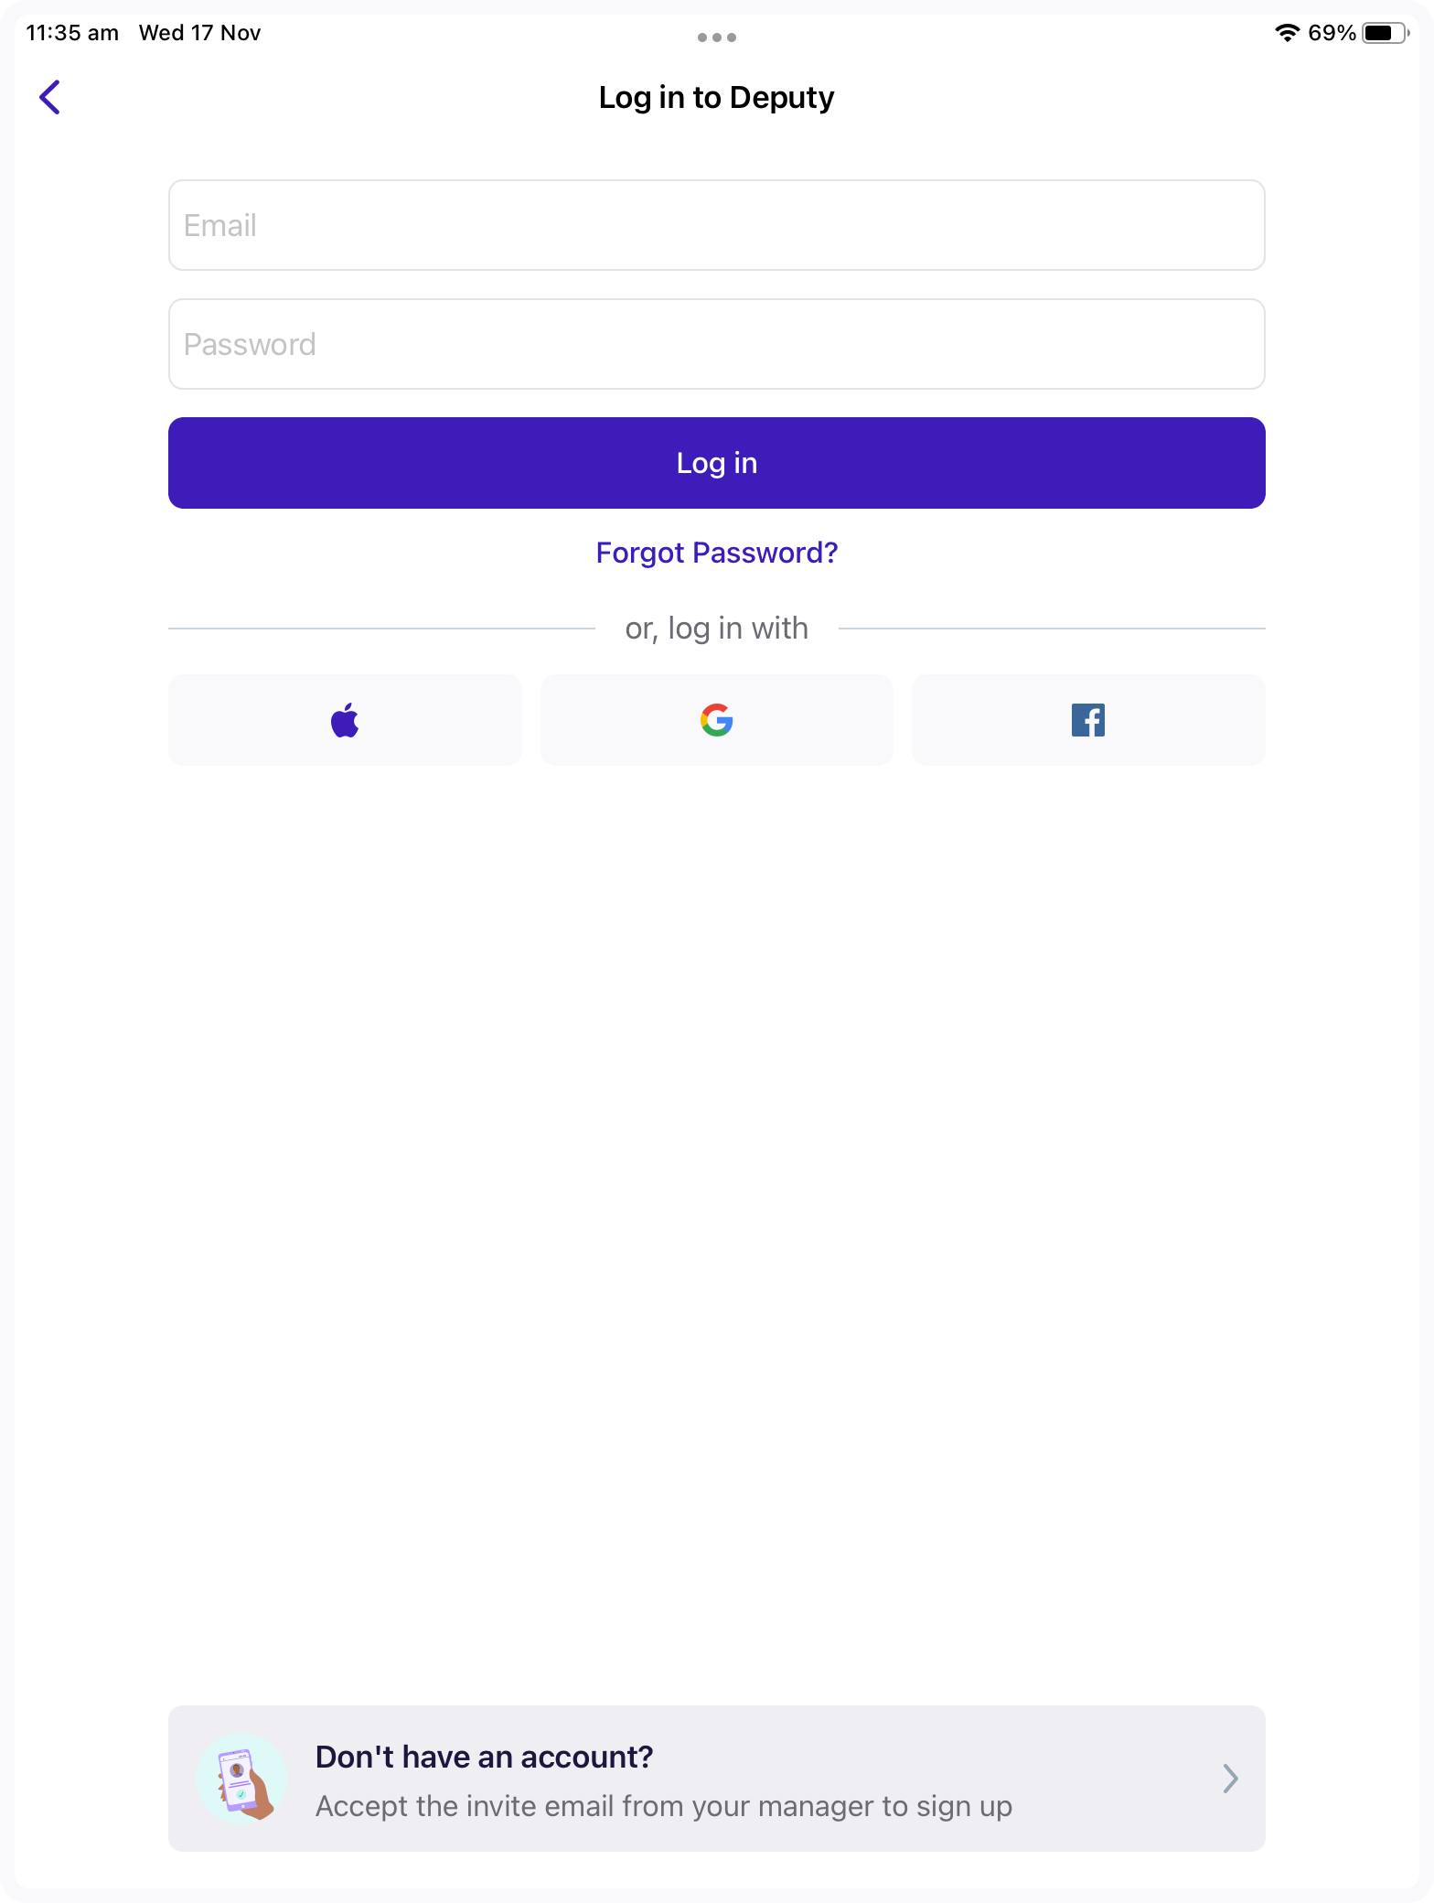The width and height of the screenshot is (1434, 1903).
Task: Tap the "Accept the invite email" subtitle
Action: (663, 1806)
